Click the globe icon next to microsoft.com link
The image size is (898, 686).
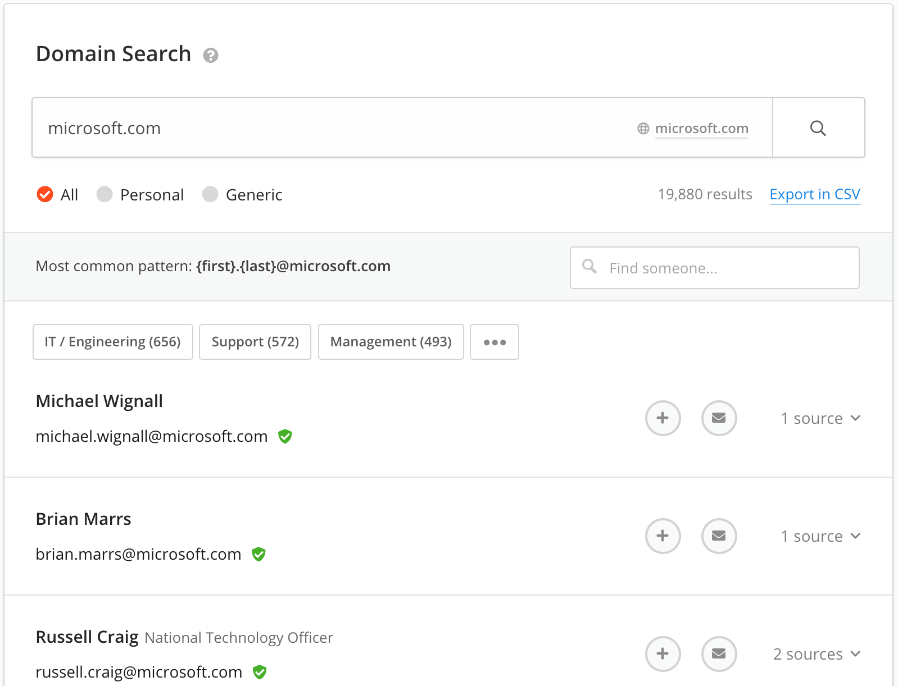[643, 129]
